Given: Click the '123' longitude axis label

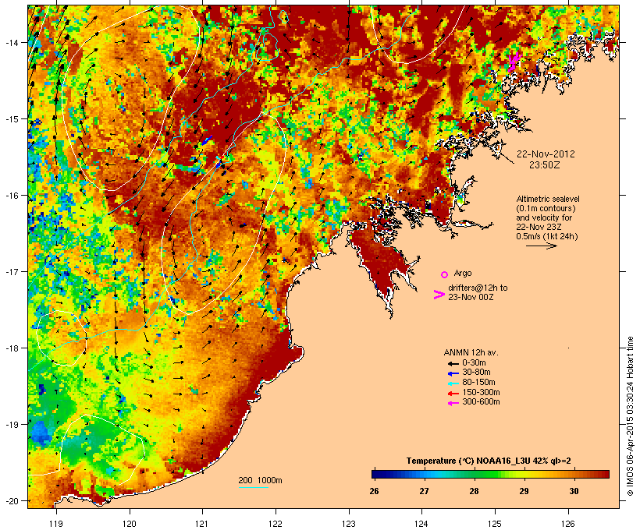Looking at the screenshot, I should [x=349, y=524].
